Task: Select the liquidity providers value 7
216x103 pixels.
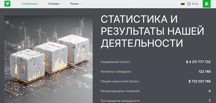Action: (210, 101)
